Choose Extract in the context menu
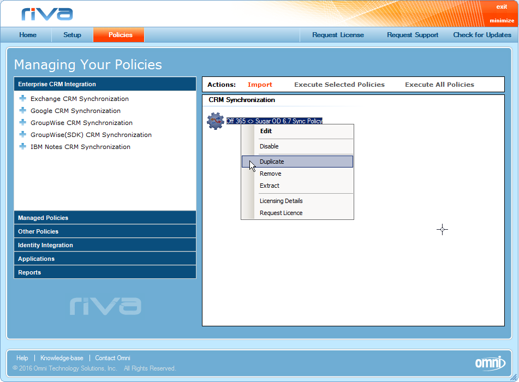Screen dimensions: 519x382 [x=297, y=186]
